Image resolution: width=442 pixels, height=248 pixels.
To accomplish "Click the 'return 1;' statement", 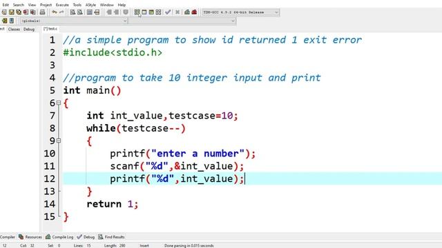I will coord(113,204).
